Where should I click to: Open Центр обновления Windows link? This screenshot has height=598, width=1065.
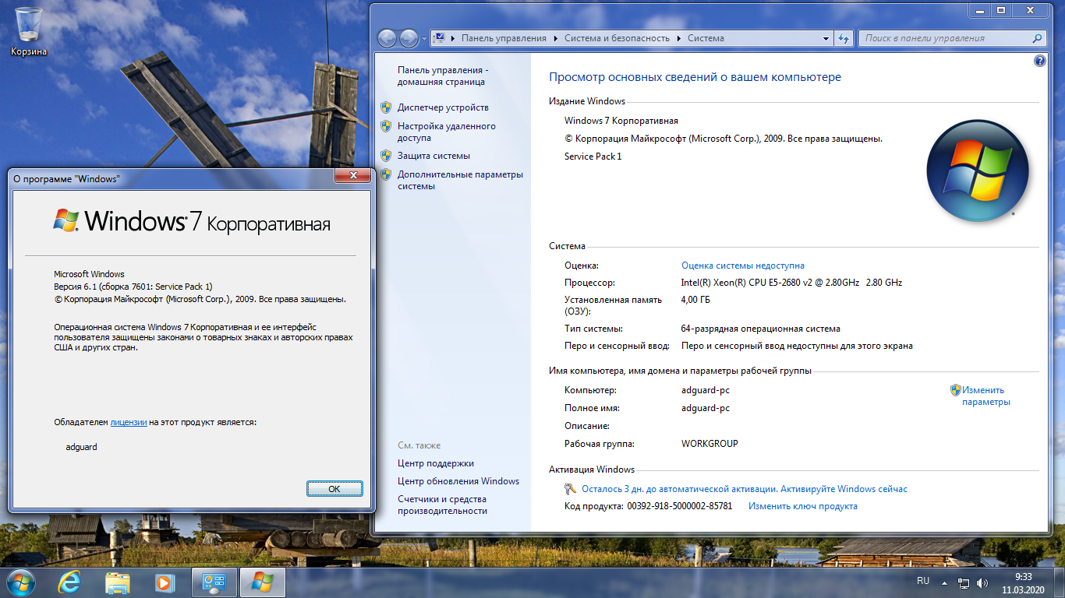pos(458,481)
